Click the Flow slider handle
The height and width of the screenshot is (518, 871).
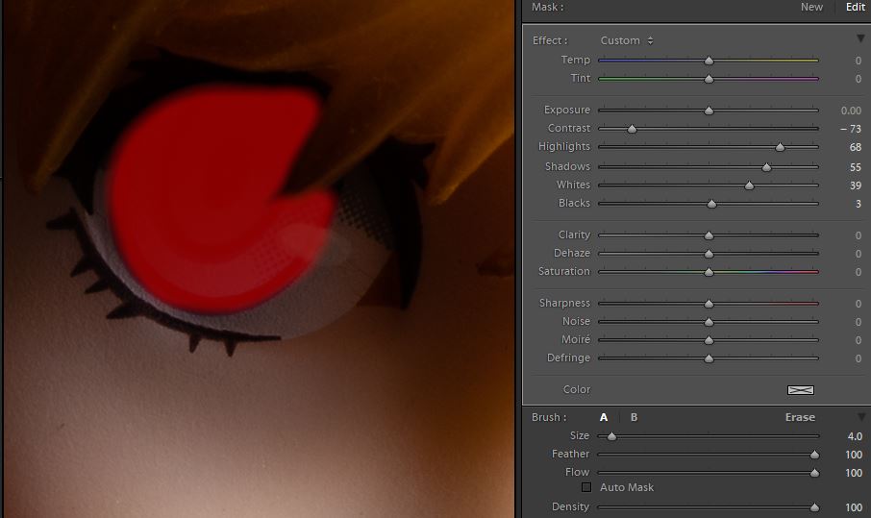(x=814, y=473)
